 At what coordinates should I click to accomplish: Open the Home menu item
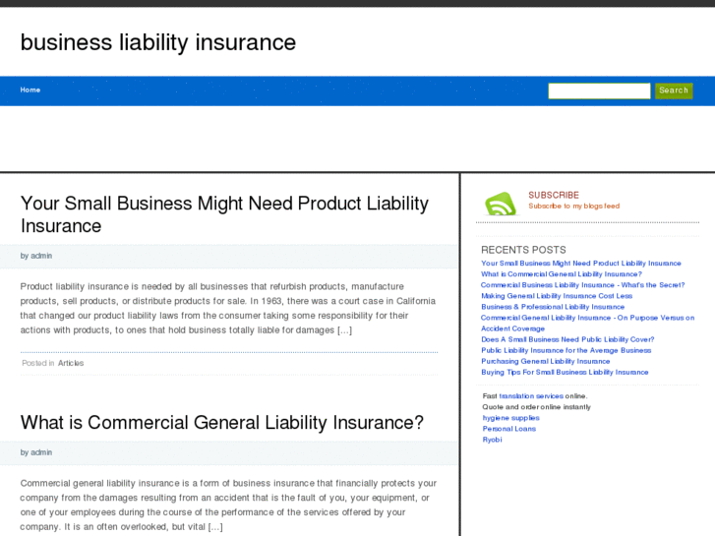[30, 90]
